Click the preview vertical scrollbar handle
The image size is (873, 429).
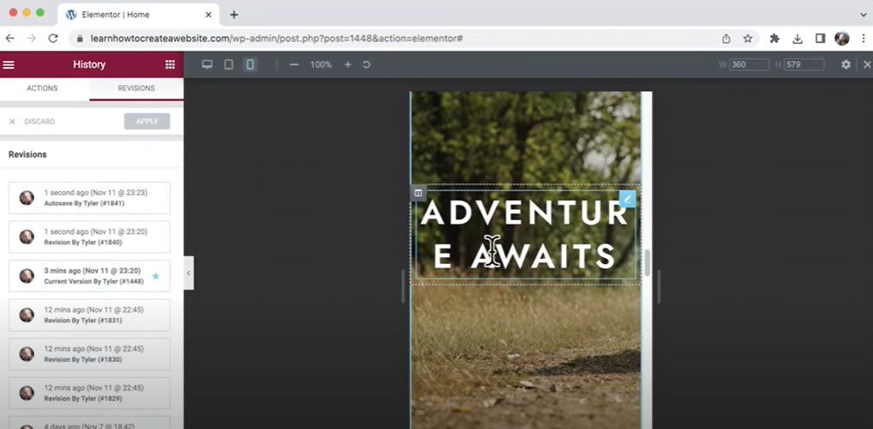(x=647, y=262)
